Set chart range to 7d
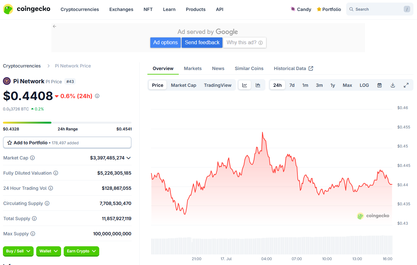This screenshot has height=265, width=417. (292, 85)
